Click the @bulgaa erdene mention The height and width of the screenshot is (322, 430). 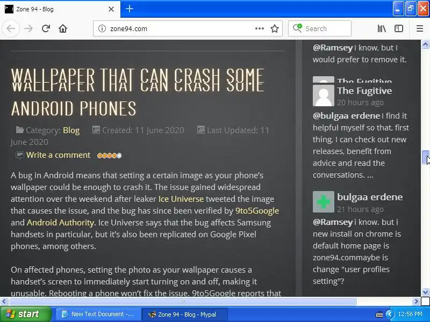click(x=346, y=116)
